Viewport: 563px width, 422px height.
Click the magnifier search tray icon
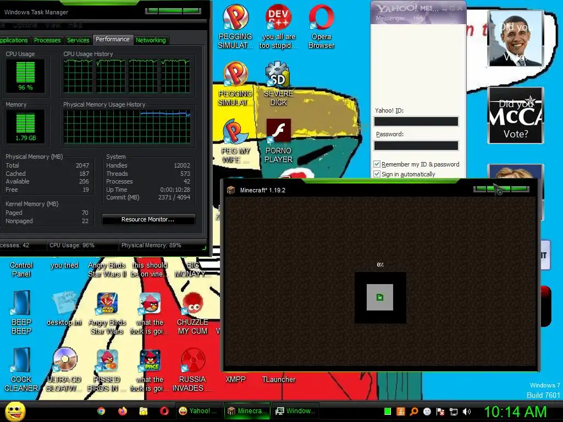[x=414, y=412]
